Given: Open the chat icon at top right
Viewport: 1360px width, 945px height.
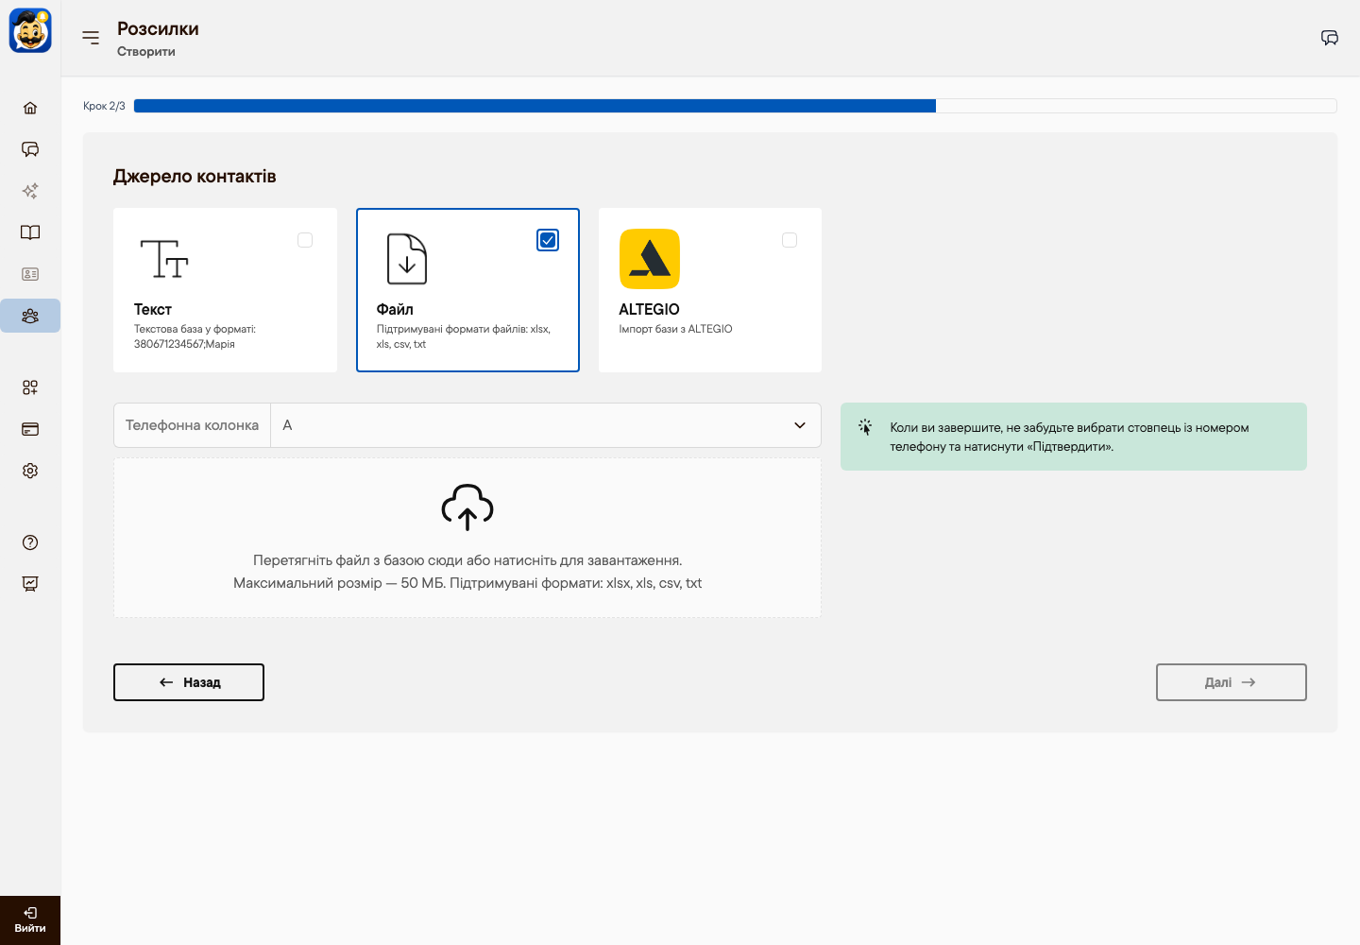Looking at the screenshot, I should [x=1330, y=38].
